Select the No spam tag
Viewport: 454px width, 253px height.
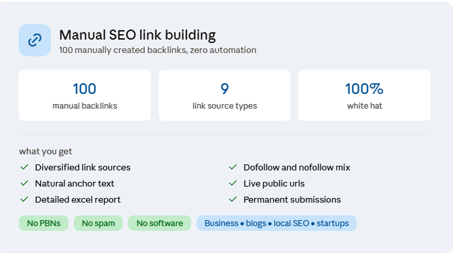(98, 223)
